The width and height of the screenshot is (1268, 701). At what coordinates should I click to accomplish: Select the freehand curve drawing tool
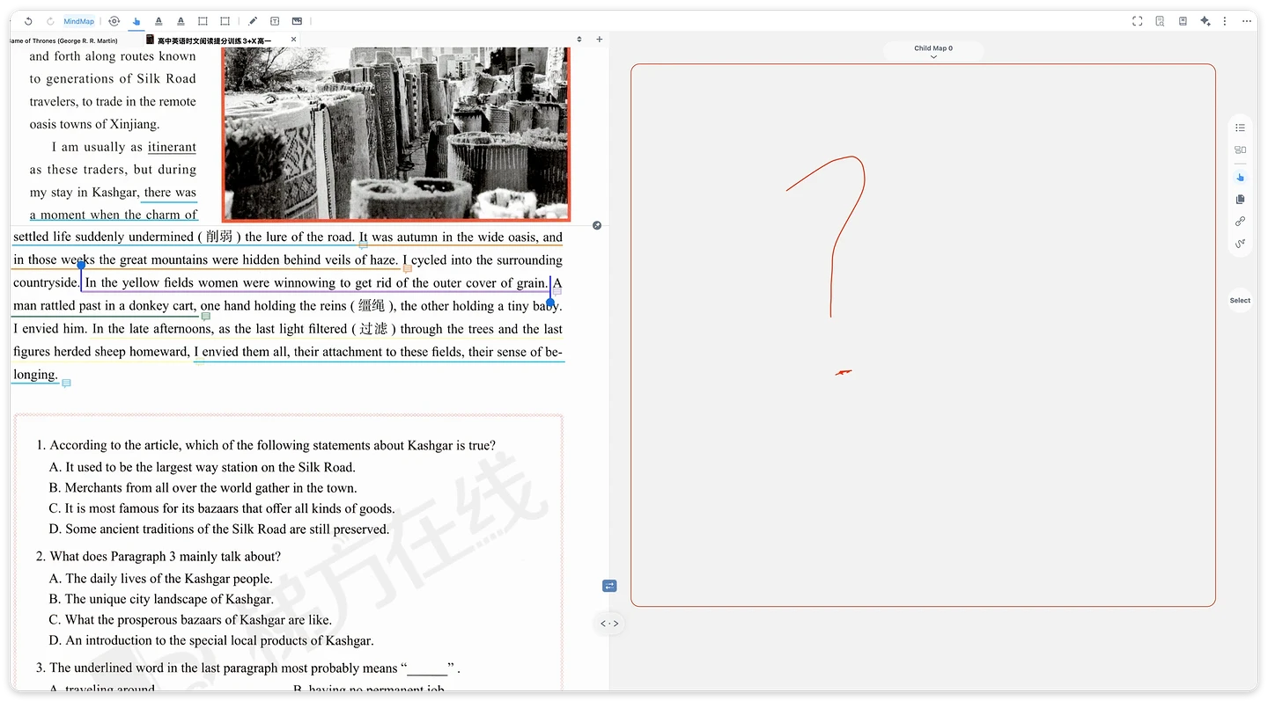click(1240, 244)
